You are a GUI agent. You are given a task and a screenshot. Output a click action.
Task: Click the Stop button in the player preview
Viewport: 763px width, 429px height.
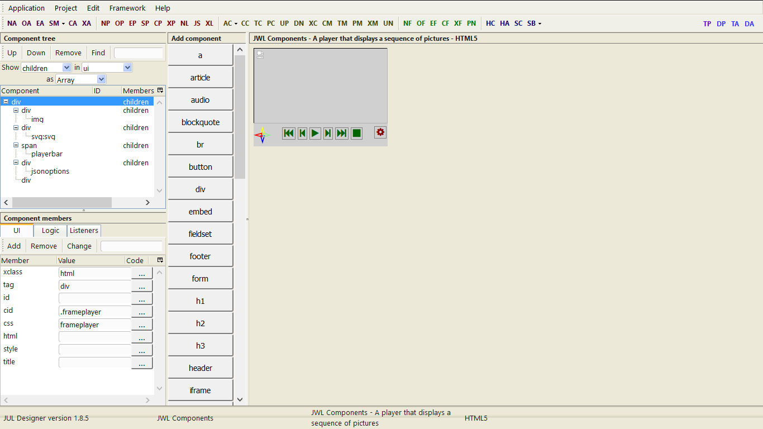point(356,133)
